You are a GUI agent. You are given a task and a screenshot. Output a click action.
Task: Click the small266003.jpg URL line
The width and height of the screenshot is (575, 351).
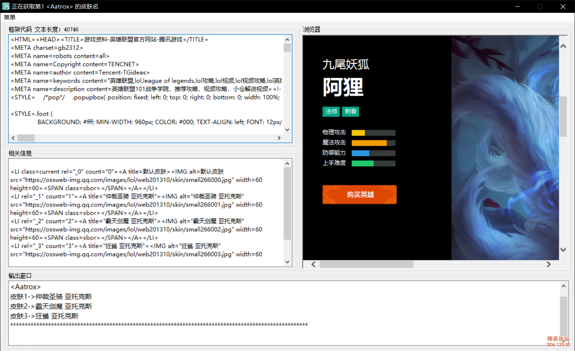(x=136, y=254)
